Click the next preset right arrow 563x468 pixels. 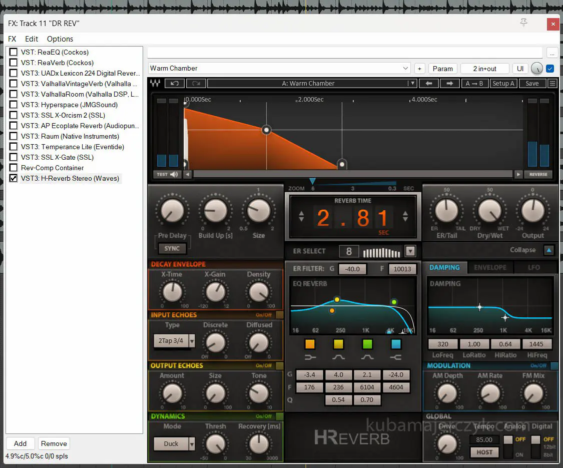click(x=449, y=84)
